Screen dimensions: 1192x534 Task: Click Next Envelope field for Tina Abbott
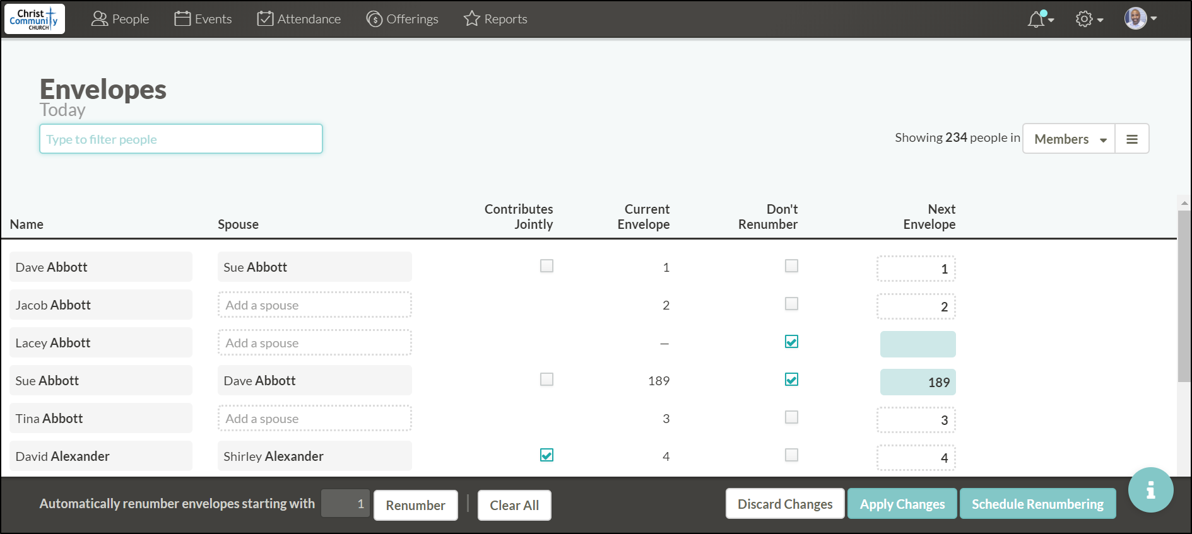(x=916, y=420)
